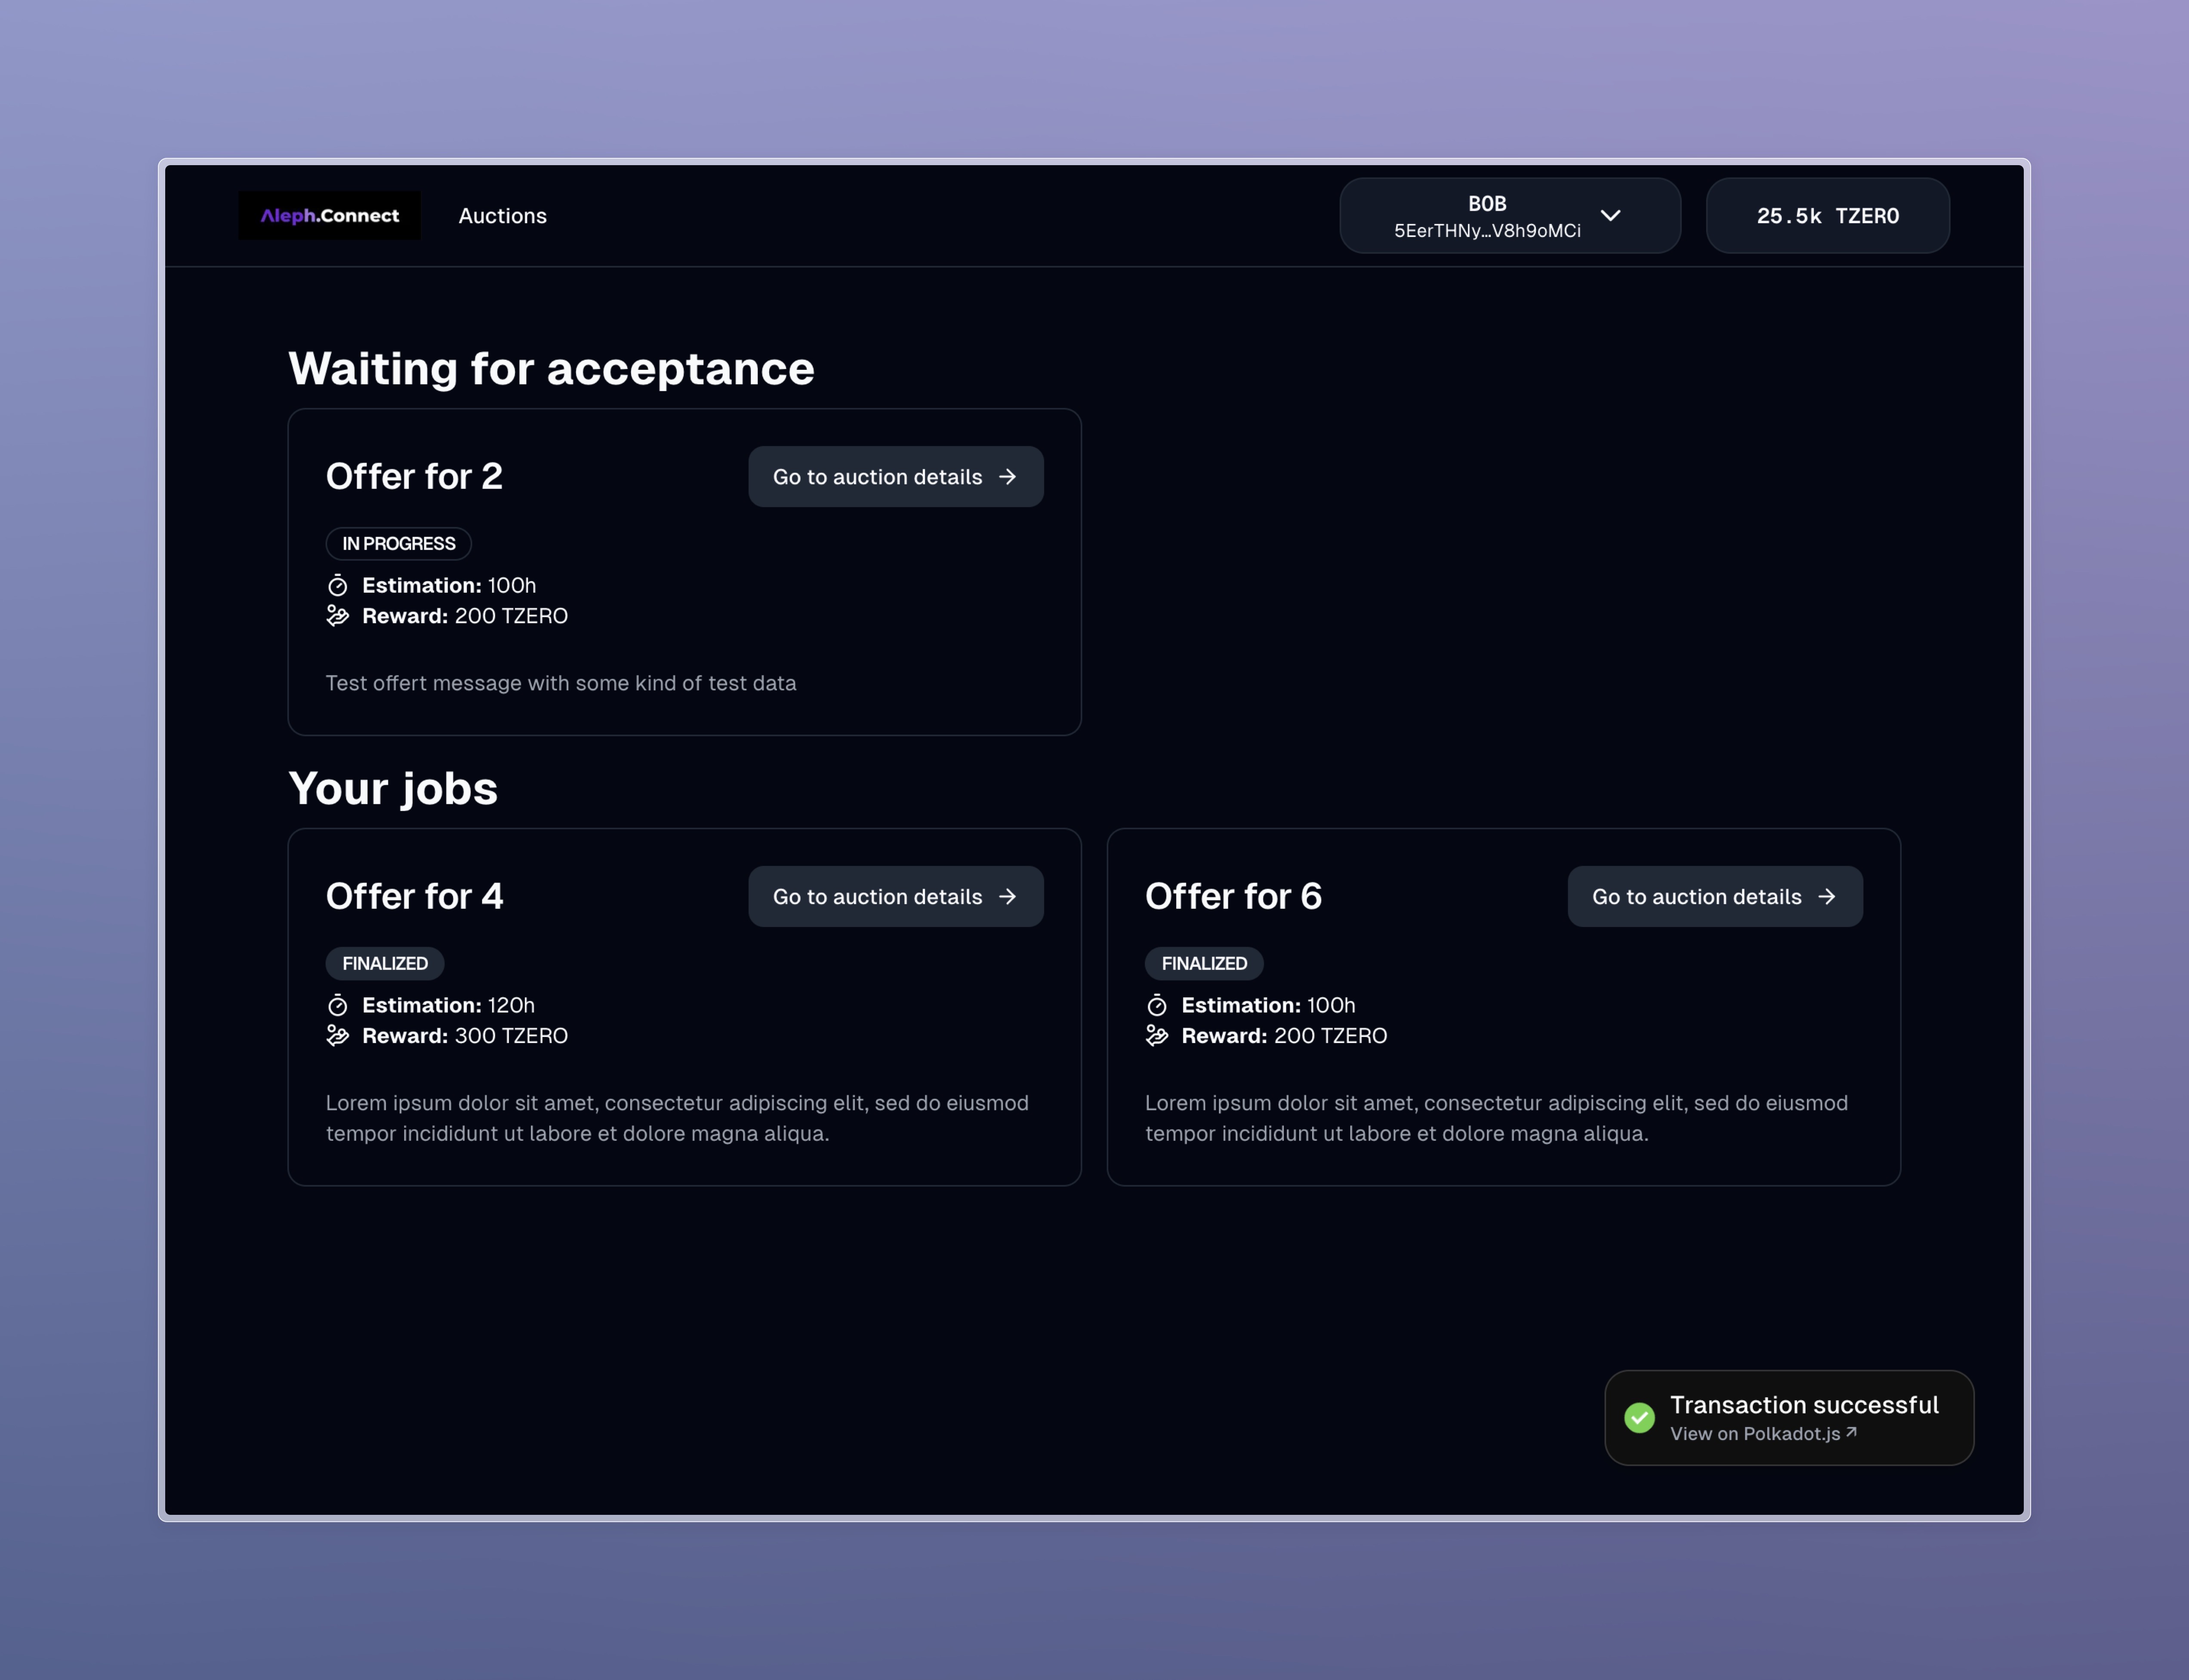Click stopwatch icon in Offer for 2

coord(338,585)
